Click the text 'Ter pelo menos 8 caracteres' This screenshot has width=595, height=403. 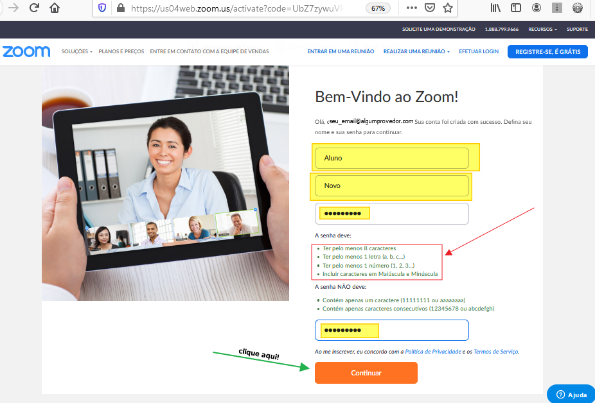[x=359, y=248]
